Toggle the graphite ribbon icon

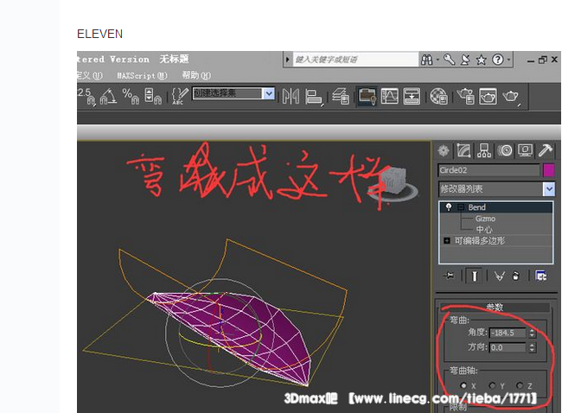click(367, 96)
